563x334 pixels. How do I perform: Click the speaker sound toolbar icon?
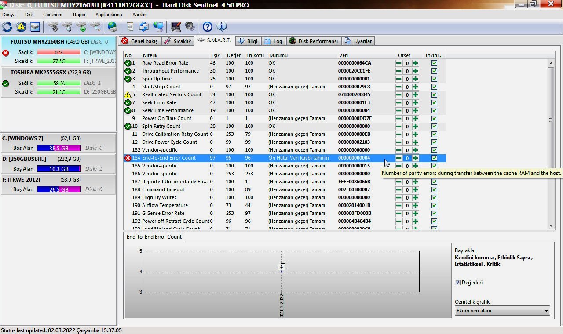190,27
